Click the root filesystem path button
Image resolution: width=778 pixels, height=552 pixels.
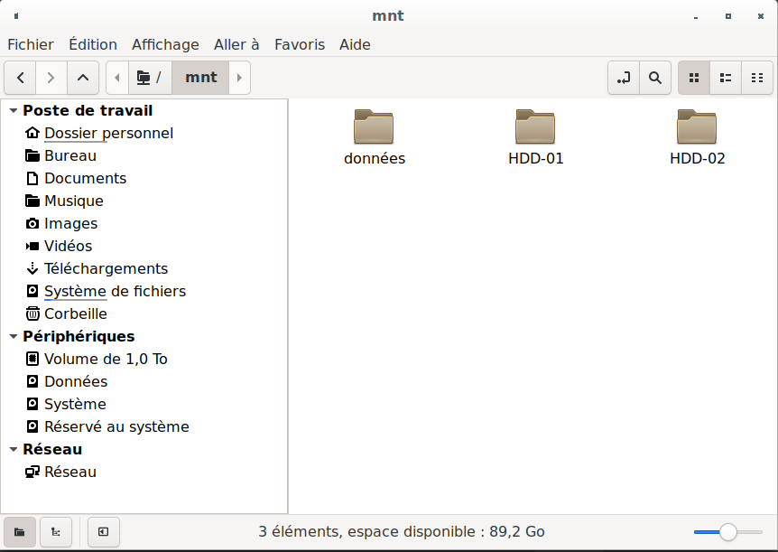[150, 78]
